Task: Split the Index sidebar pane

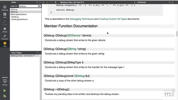Action: tap(40, 2)
